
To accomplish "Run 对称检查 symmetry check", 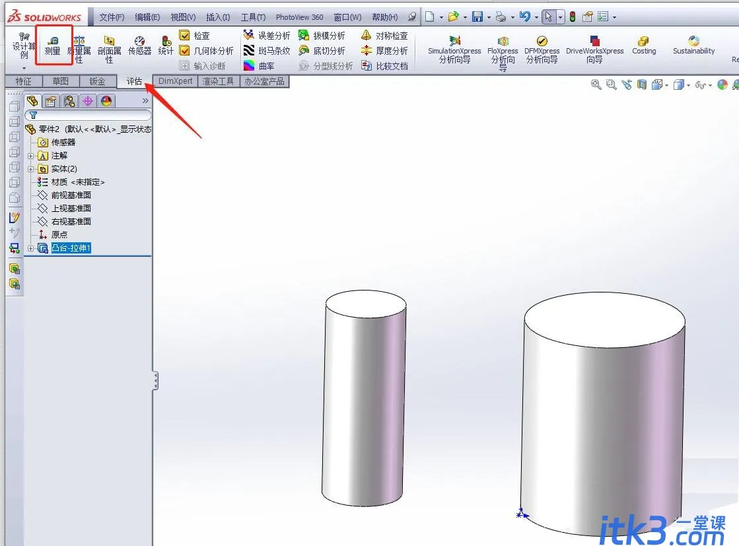I will coord(384,36).
